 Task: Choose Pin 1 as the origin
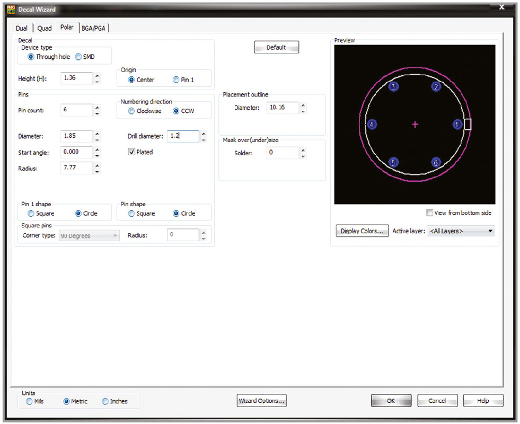(x=176, y=80)
